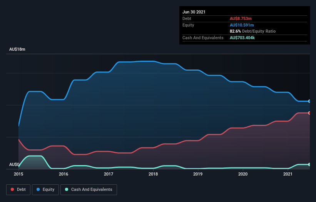Select the Cash endpoint marker at Jun 2021
Screen dimensions: 316x202
pyautogui.click(x=309, y=164)
